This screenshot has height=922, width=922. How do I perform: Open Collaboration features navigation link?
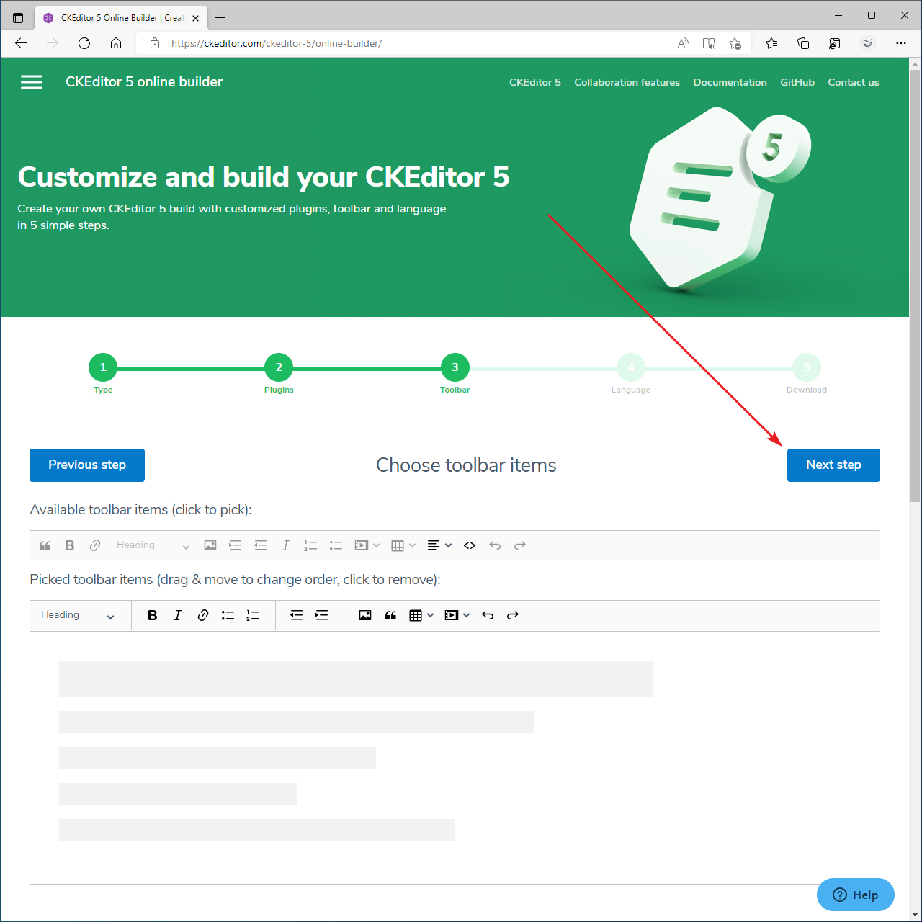[627, 82]
